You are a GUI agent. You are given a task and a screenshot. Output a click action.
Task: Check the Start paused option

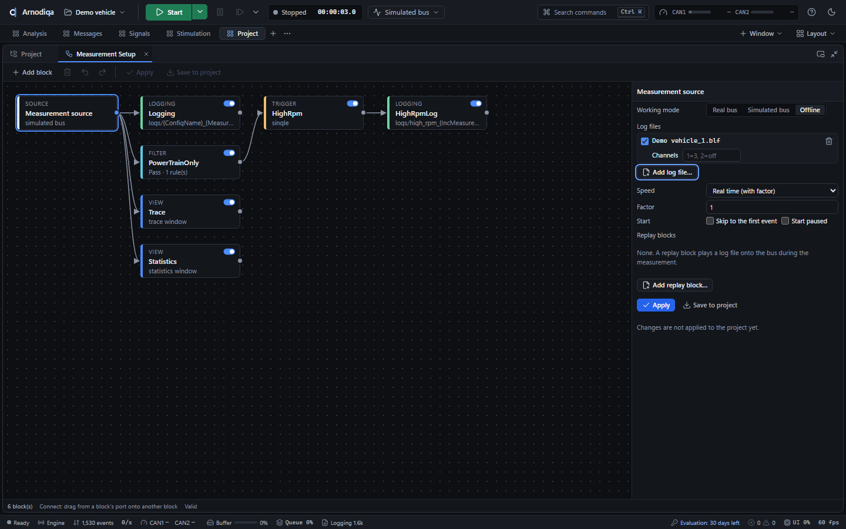(x=785, y=221)
